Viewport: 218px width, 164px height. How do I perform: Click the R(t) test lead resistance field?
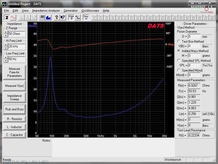coord(194,135)
